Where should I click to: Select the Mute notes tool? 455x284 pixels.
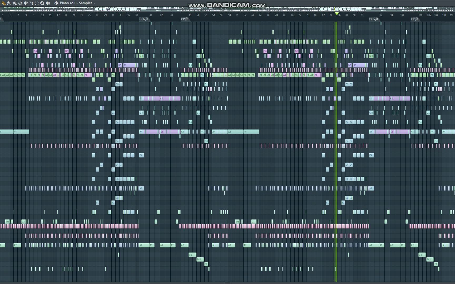point(26,3)
